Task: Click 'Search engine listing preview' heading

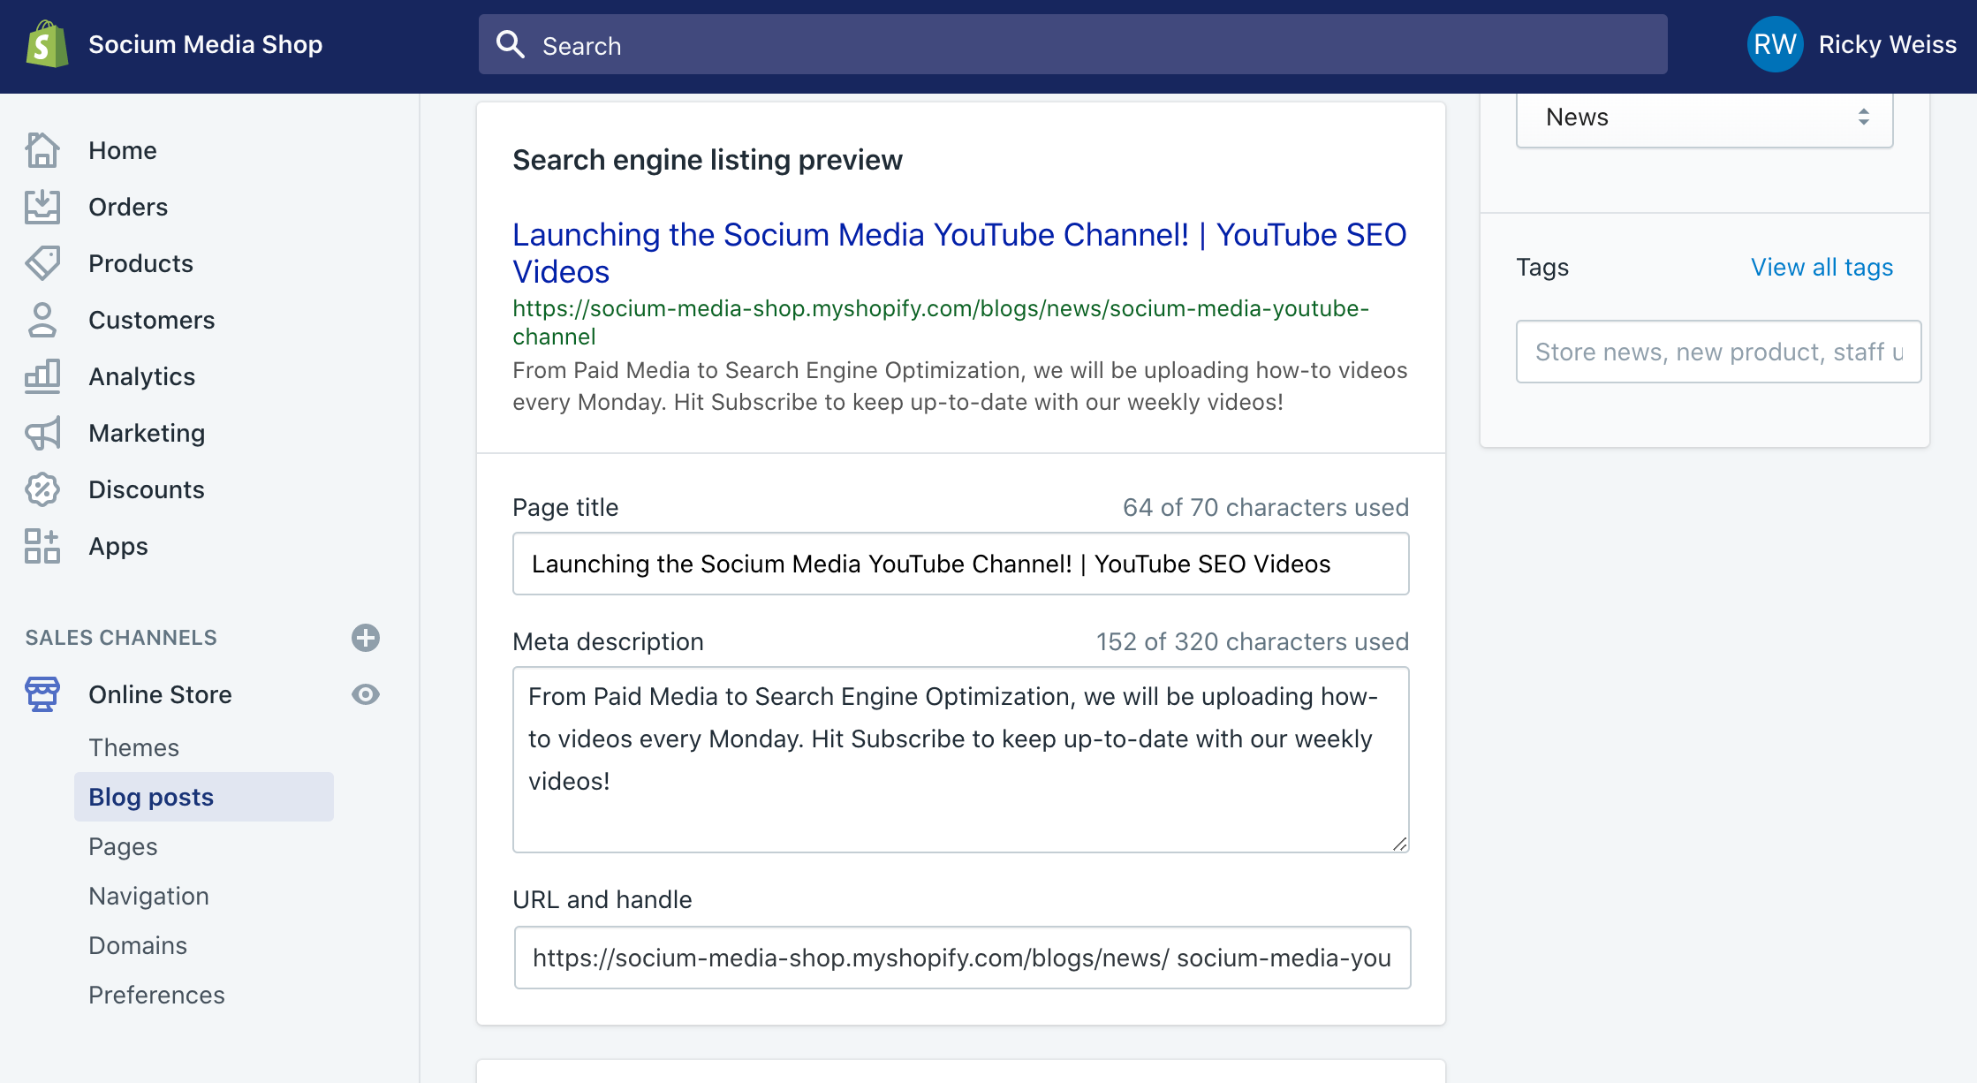Action: tap(708, 160)
